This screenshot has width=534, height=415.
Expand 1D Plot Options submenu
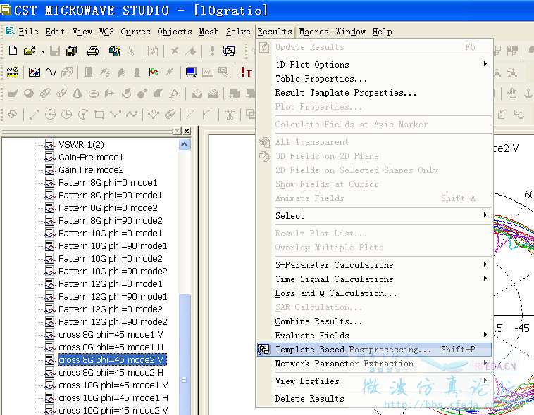[x=374, y=64]
